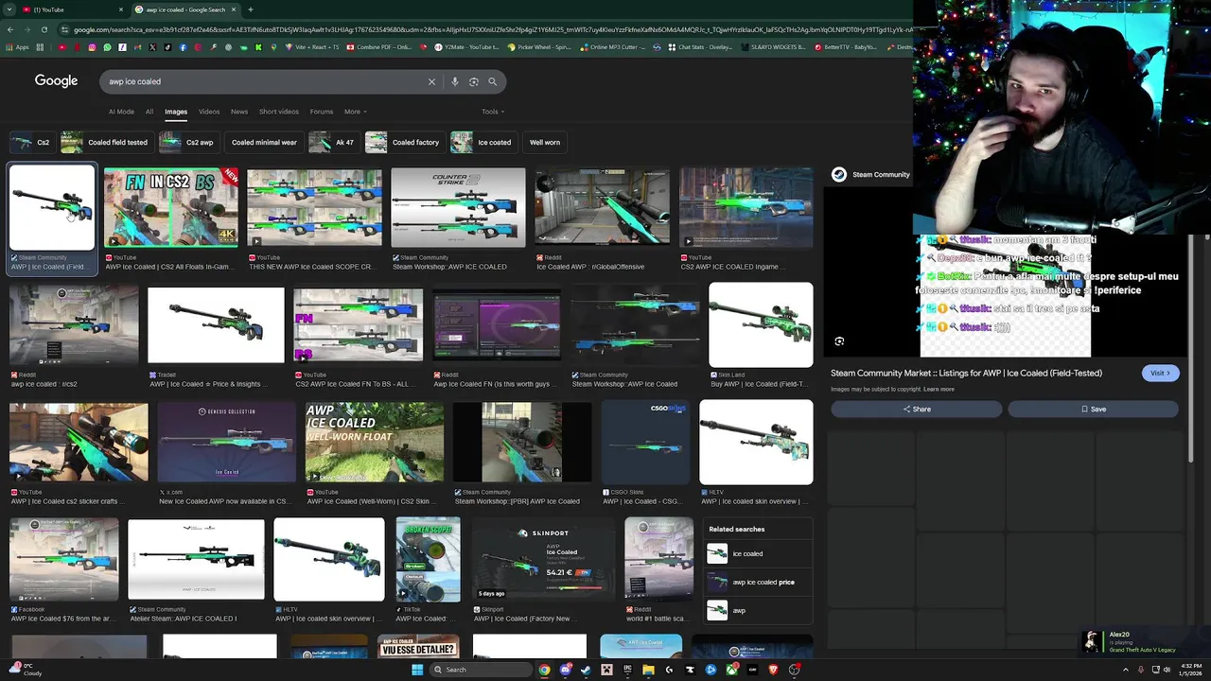The width and height of the screenshot is (1211, 681).
Task: Open Steam from the taskbar
Action: (586, 670)
